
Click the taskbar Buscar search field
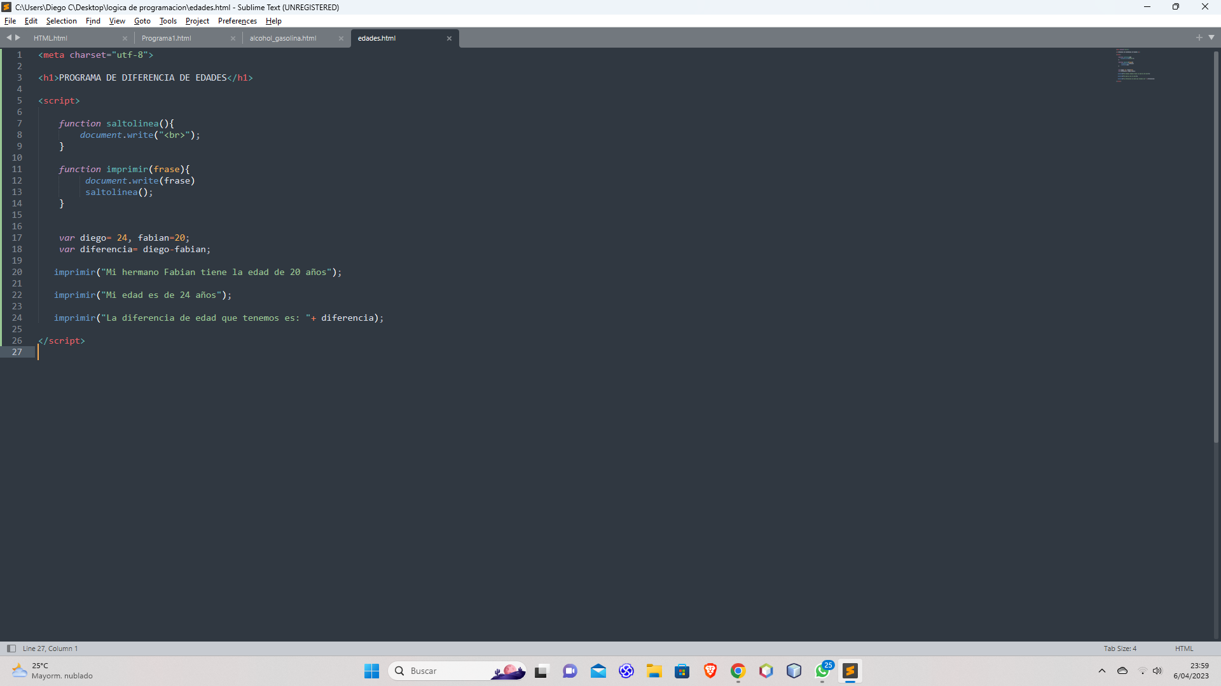pyautogui.click(x=457, y=671)
